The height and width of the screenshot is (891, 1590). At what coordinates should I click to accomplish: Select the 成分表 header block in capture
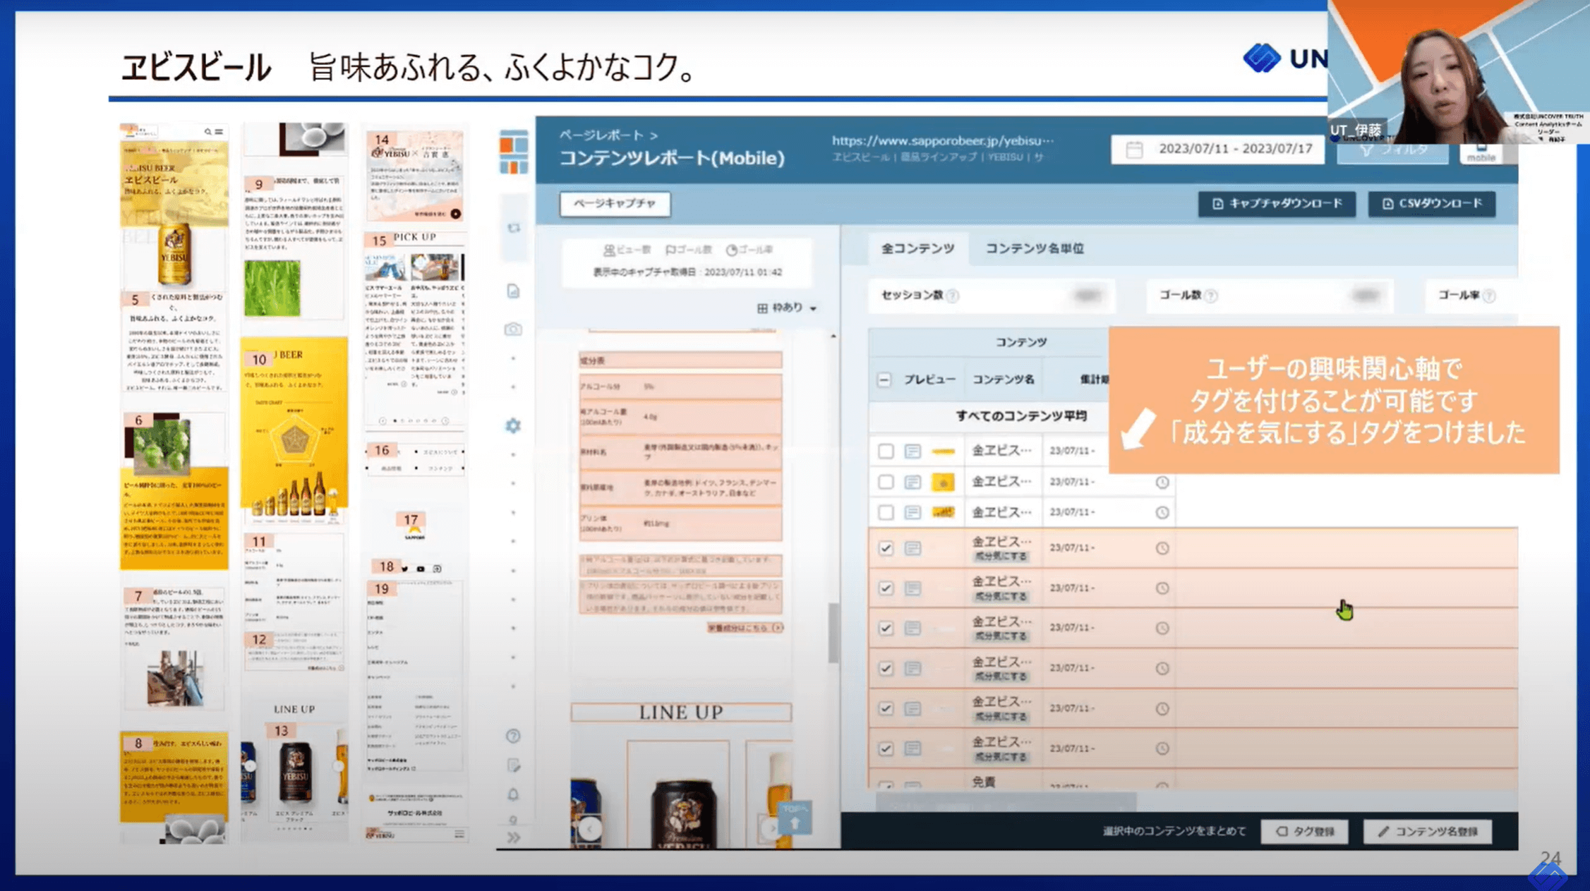tap(680, 360)
